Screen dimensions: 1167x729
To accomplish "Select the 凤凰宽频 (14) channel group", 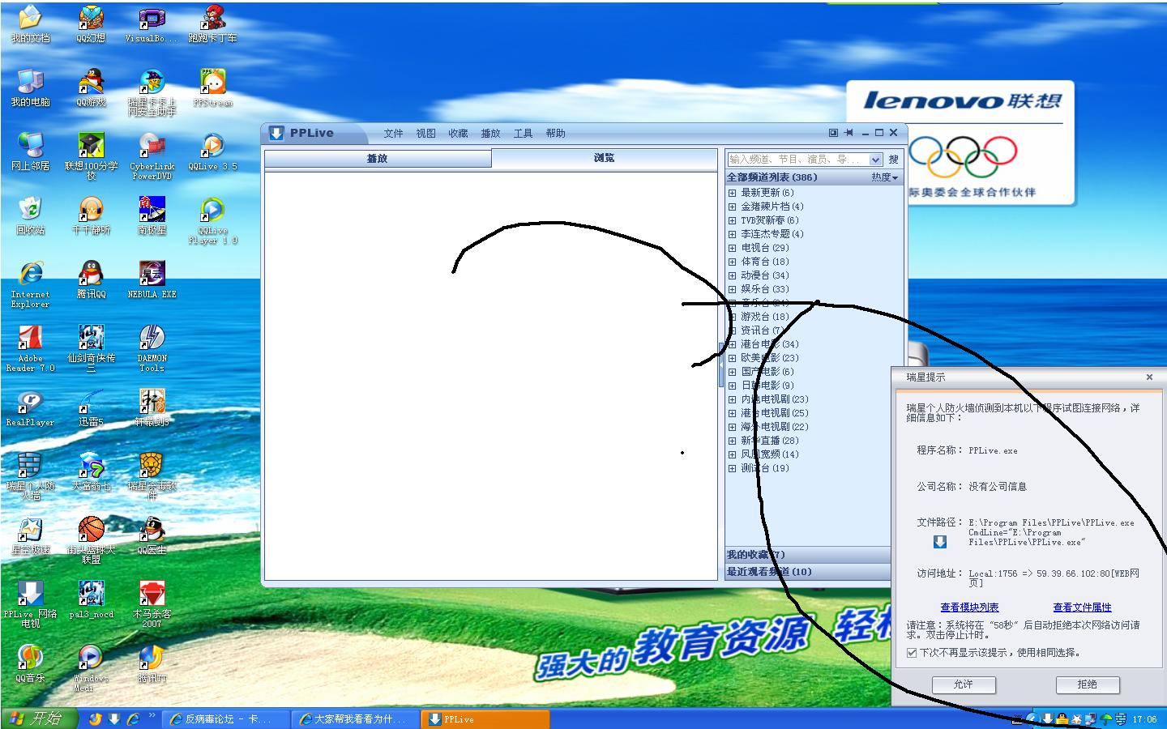I will point(769,454).
